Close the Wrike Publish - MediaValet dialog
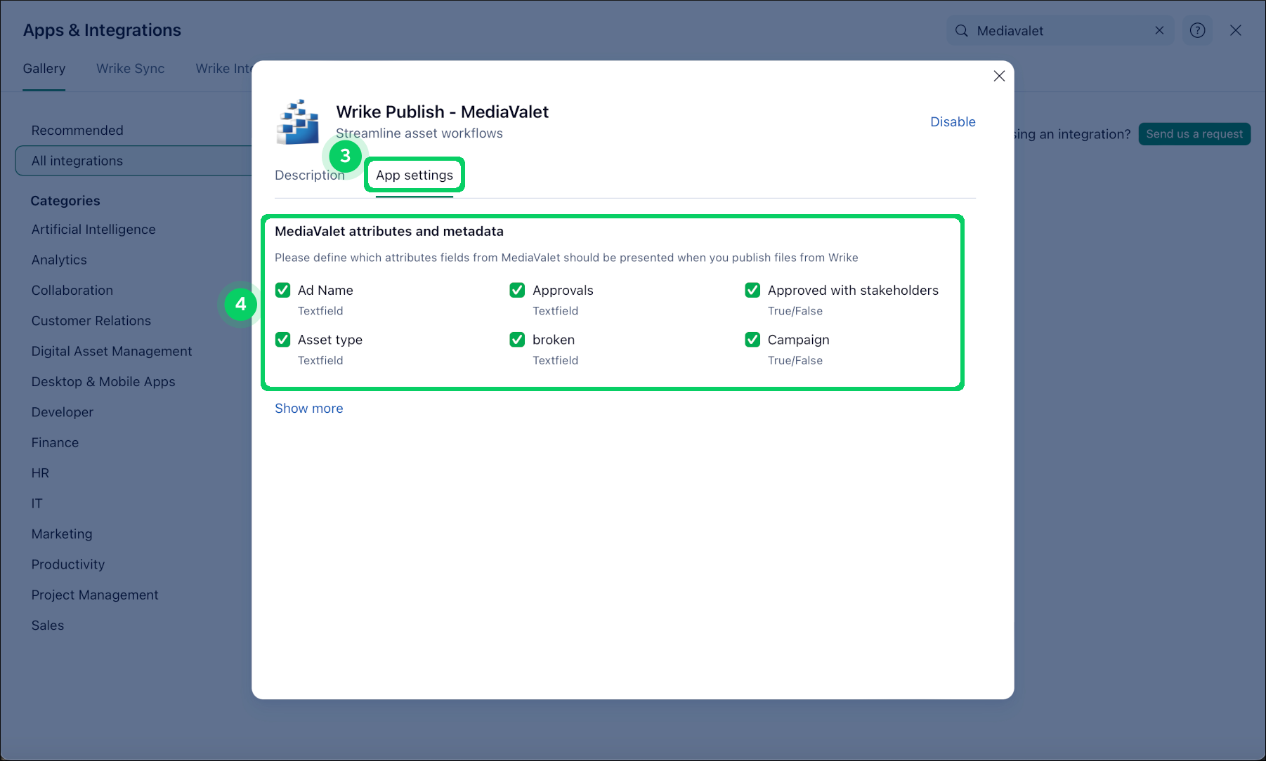Viewport: 1266px width, 761px height. 999,76
